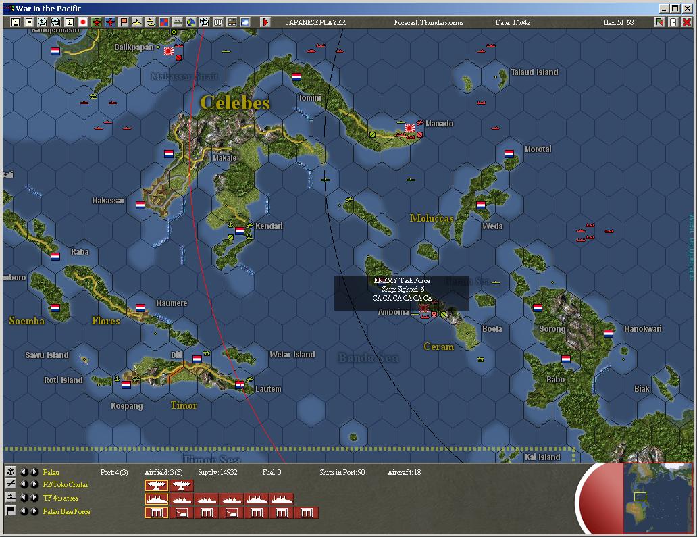697x537 pixels.
Task: Open the Palau Base Force unit link
Action: point(66,511)
